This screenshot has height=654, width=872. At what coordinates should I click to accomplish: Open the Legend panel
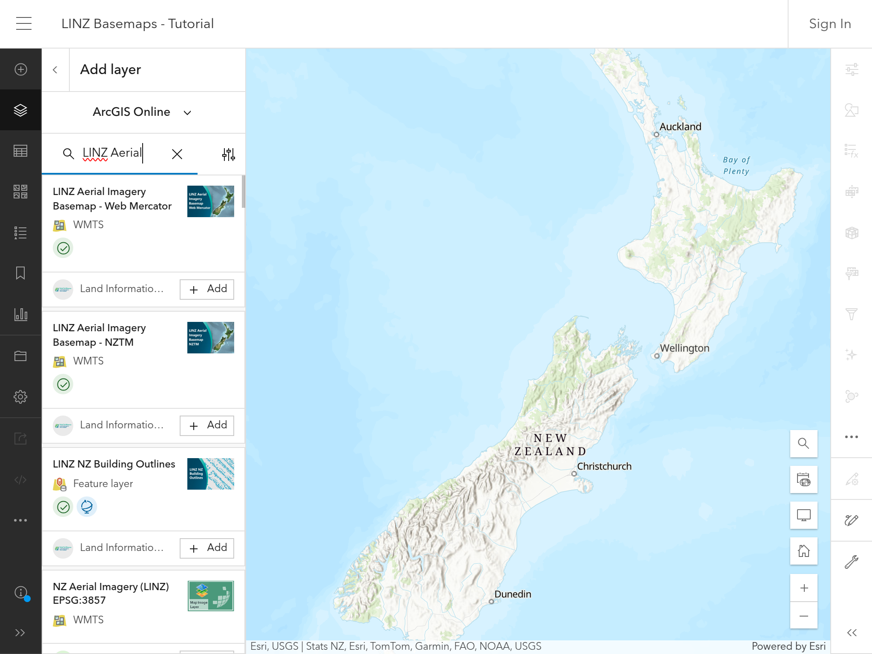(x=21, y=232)
